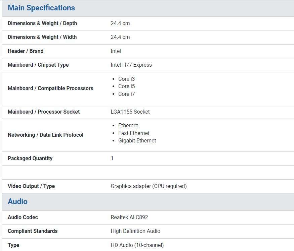Click the Core i5 list item
Viewport: 294px width, 251px height.
click(x=126, y=86)
